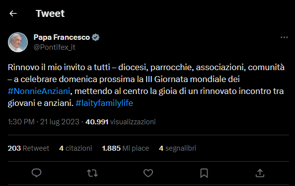Open Papa Francesco's profile picture

18,42
